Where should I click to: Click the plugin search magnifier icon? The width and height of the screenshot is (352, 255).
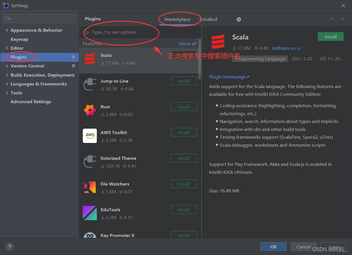[86, 32]
